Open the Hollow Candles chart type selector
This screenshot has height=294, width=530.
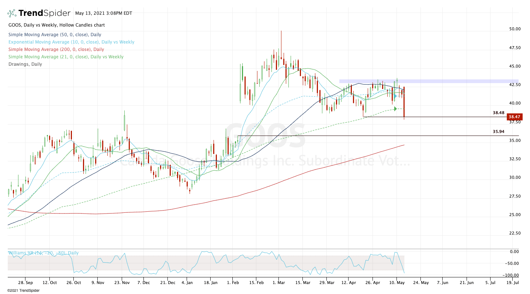click(82, 25)
